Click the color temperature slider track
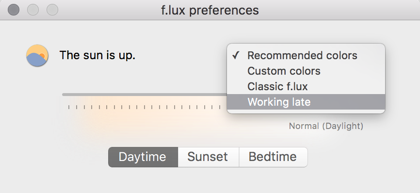 pyautogui.click(x=145, y=95)
